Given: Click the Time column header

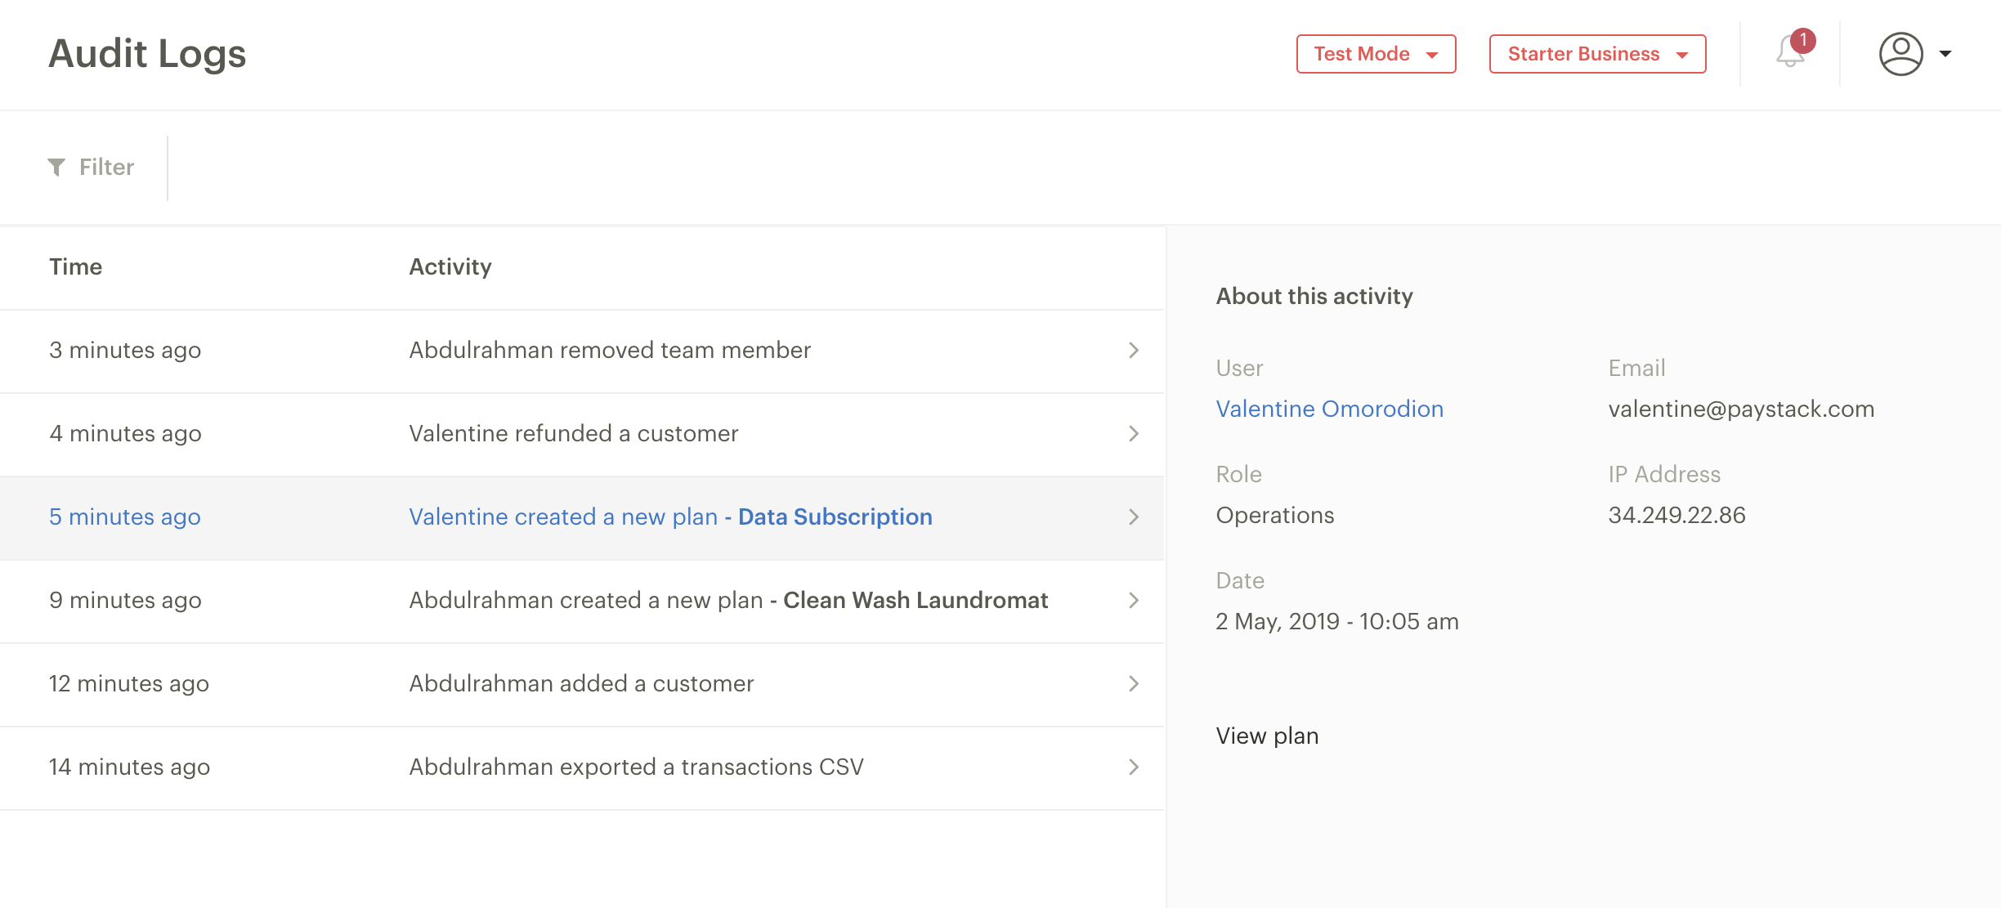Looking at the screenshot, I should point(75,267).
